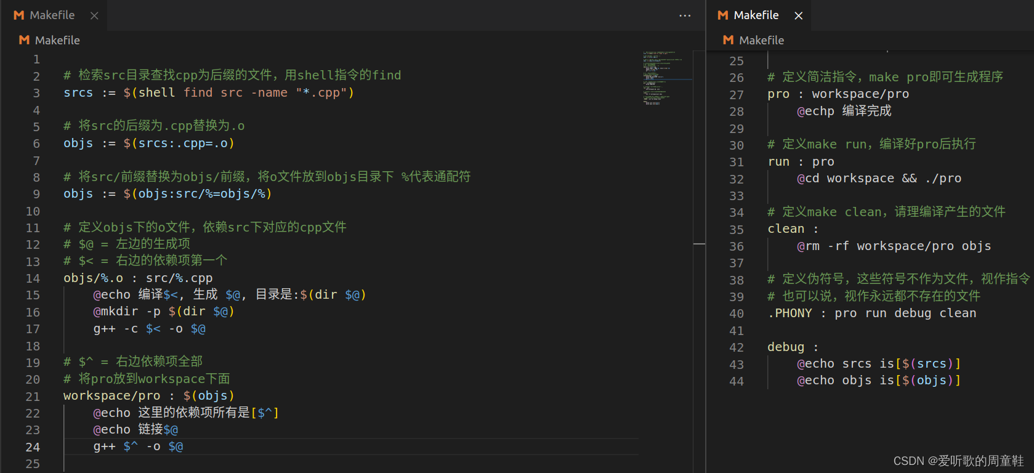Viewport: 1034px width, 473px height.
Task: Click the comment '# 将pro放到workspace下面'
Action: click(x=147, y=379)
